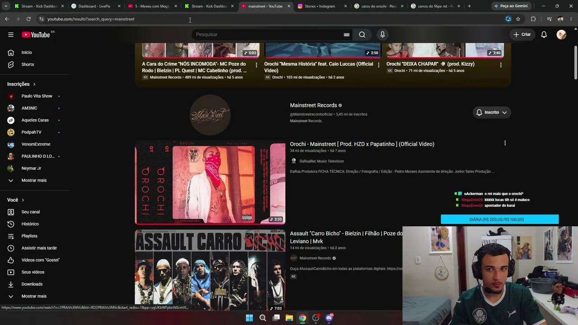
Task: Click the page vertical scrollbar
Action: [x=575, y=63]
